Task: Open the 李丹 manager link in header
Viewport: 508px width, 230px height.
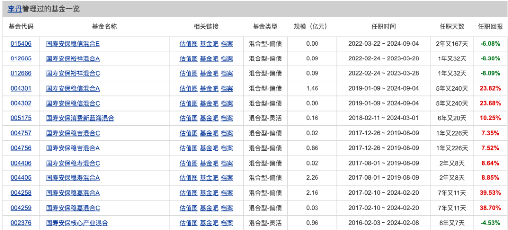Action: pos(14,9)
